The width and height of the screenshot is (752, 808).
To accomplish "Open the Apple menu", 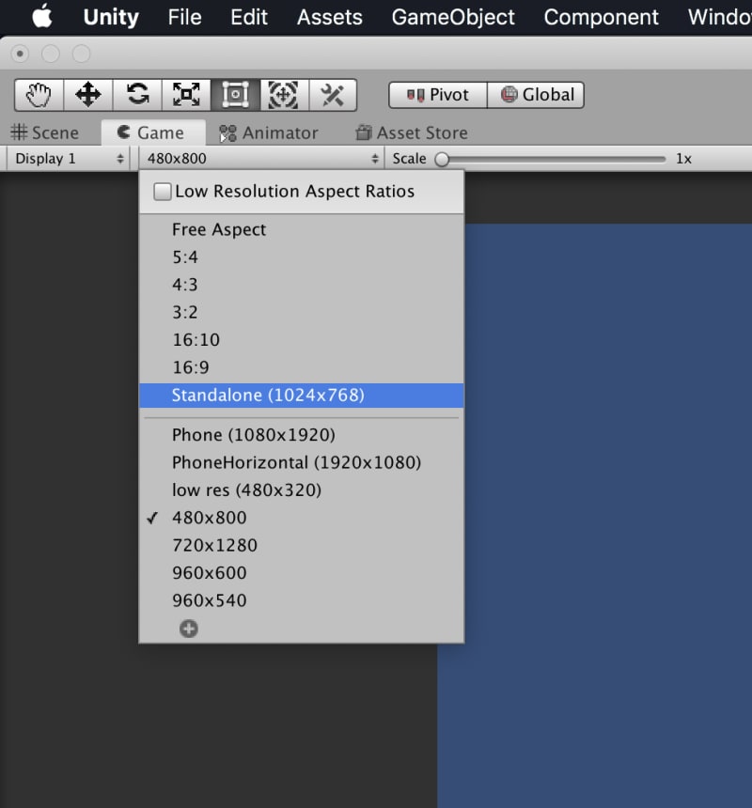I will [x=41, y=17].
